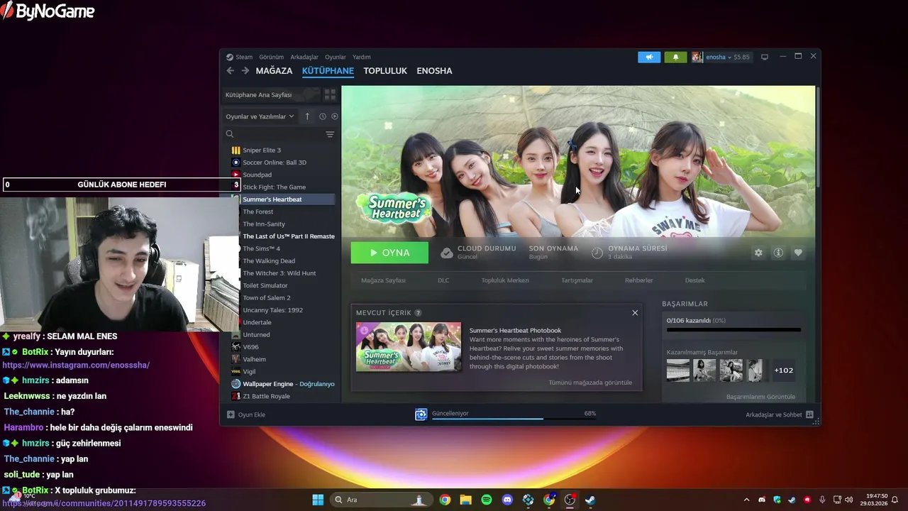908x511 pixels.
Task: Click the +102 achievements tile
Action: pyautogui.click(x=783, y=370)
